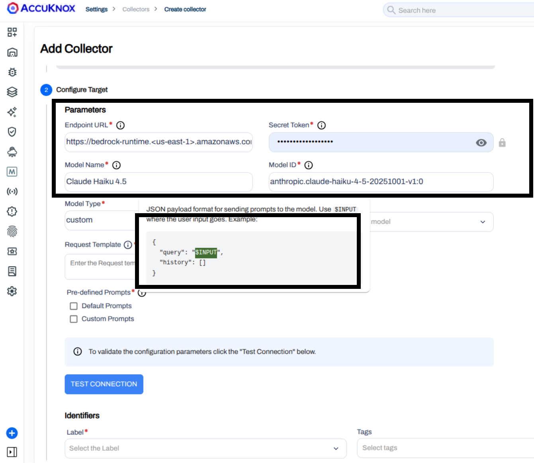Go to Collectors in breadcrumb
This screenshot has width=534, height=463.
coord(136,9)
